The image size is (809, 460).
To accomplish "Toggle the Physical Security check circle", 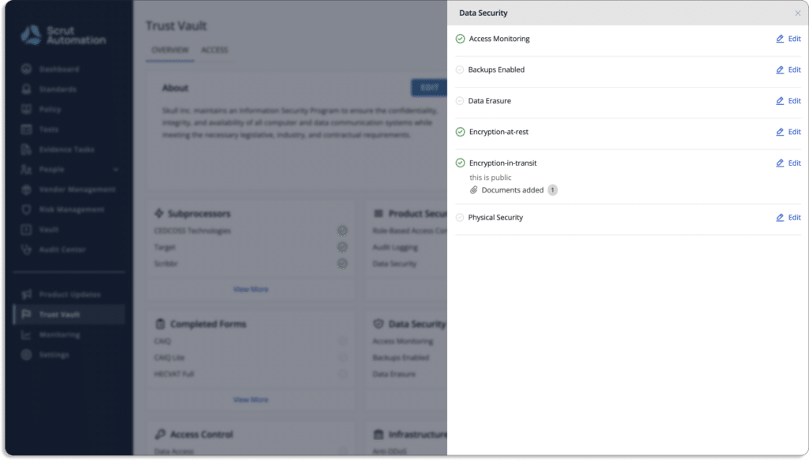I will pyautogui.click(x=460, y=218).
